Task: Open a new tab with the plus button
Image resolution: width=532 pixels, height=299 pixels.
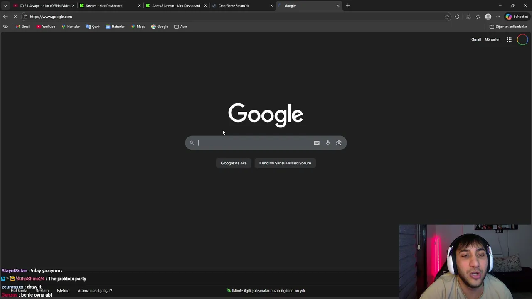Action: pyautogui.click(x=348, y=6)
